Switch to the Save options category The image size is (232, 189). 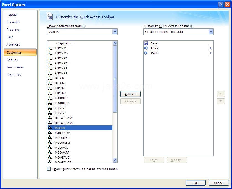tap(10, 37)
